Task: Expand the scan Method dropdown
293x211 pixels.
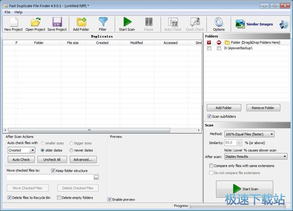Action: (x=249, y=134)
